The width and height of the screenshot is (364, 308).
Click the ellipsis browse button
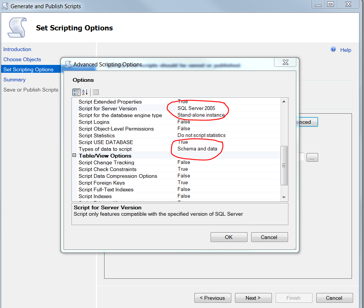312,158
